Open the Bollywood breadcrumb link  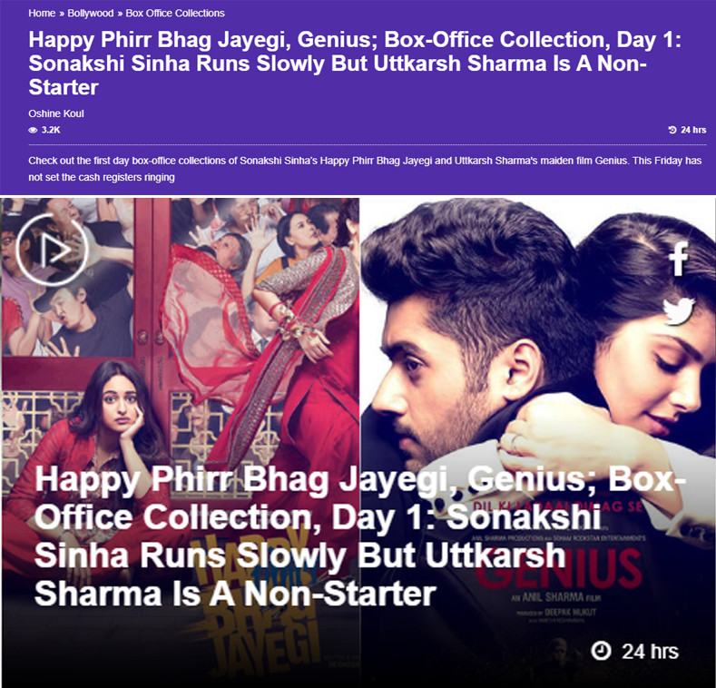(x=91, y=14)
